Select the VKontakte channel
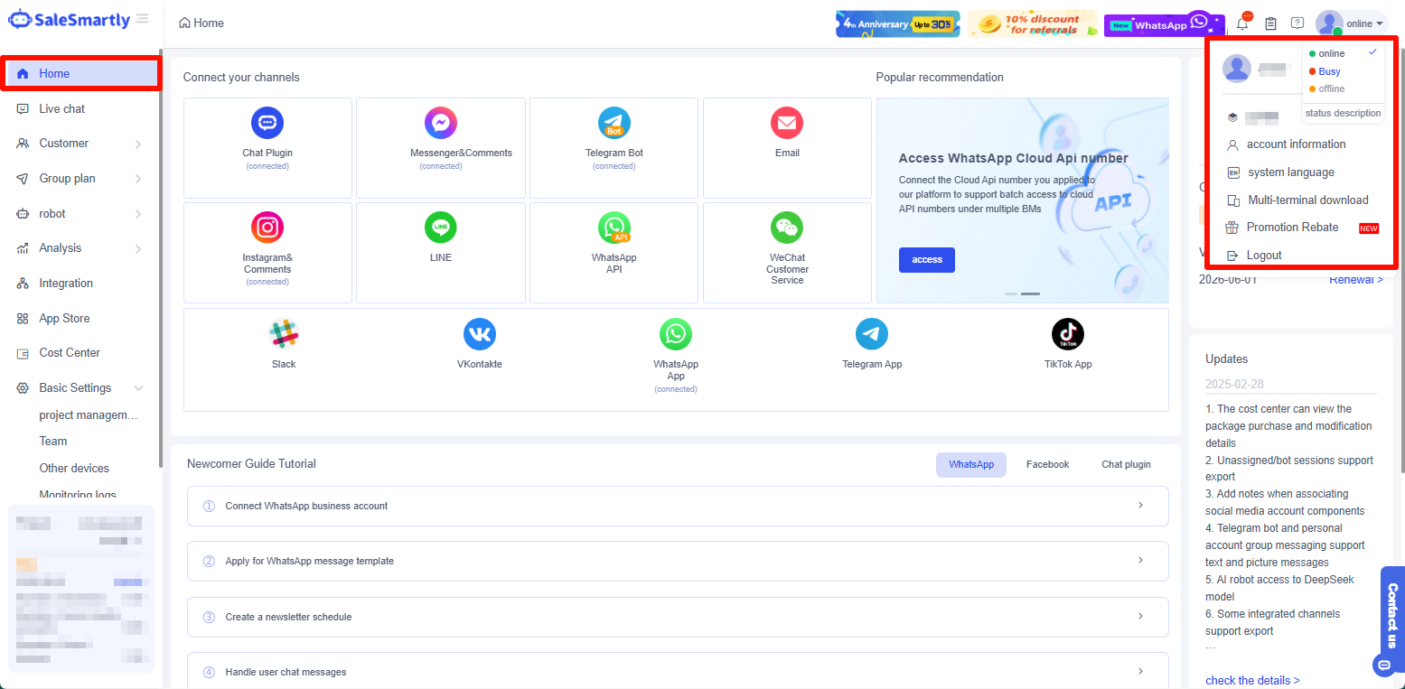This screenshot has height=689, width=1405. pyautogui.click(x=480, y=345)
